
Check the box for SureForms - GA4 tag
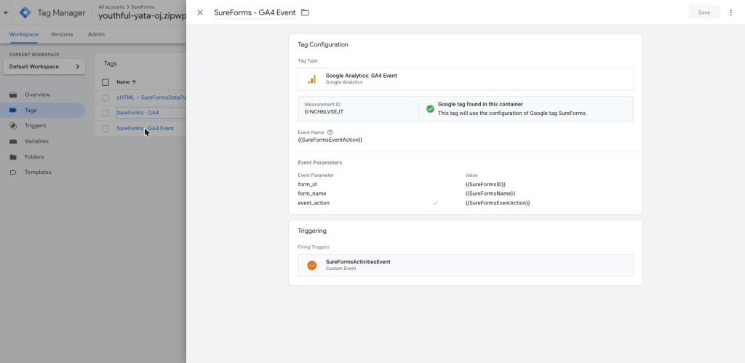pyautogui.click(x=105, y=113)
